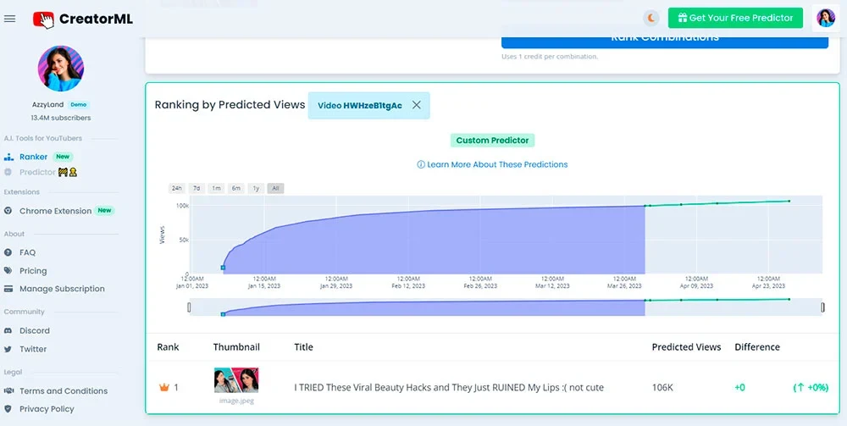
Task: Click the Manage Subscription card icon
Action: click(x=8, y=289)
